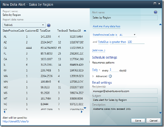Click the Textbox10 column header

coord(75,31)
